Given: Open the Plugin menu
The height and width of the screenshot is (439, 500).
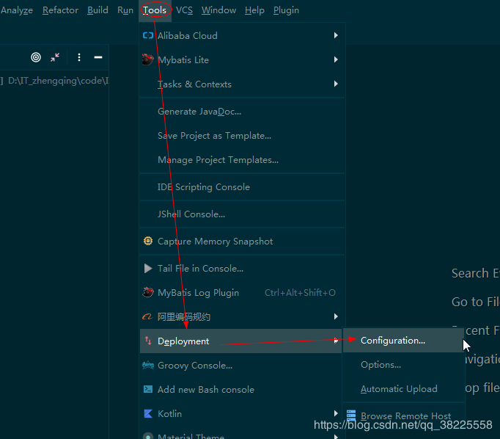Looking at the screenshot, I should click(x=286, y=10).
